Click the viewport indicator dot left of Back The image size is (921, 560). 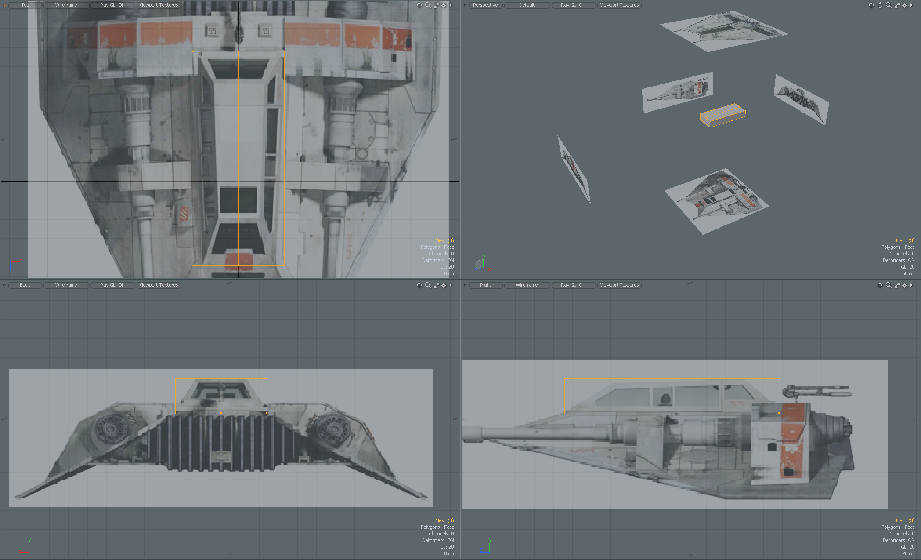click(4, 285)
